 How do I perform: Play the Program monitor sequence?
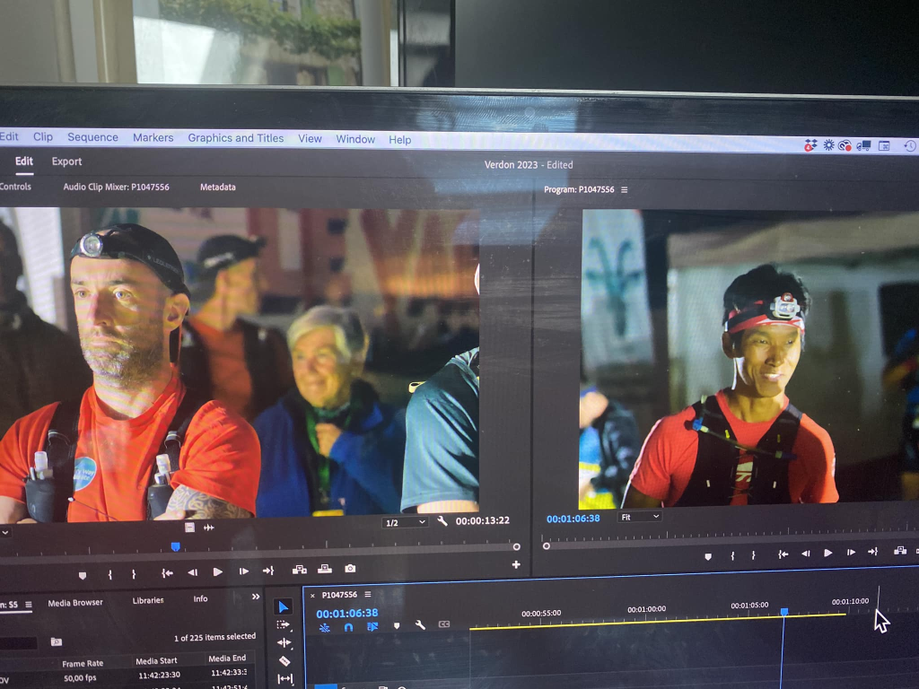click(x=828, y=553)
